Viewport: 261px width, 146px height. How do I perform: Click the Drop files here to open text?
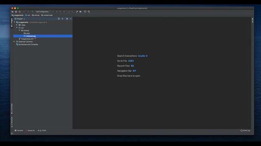[129, 76]
